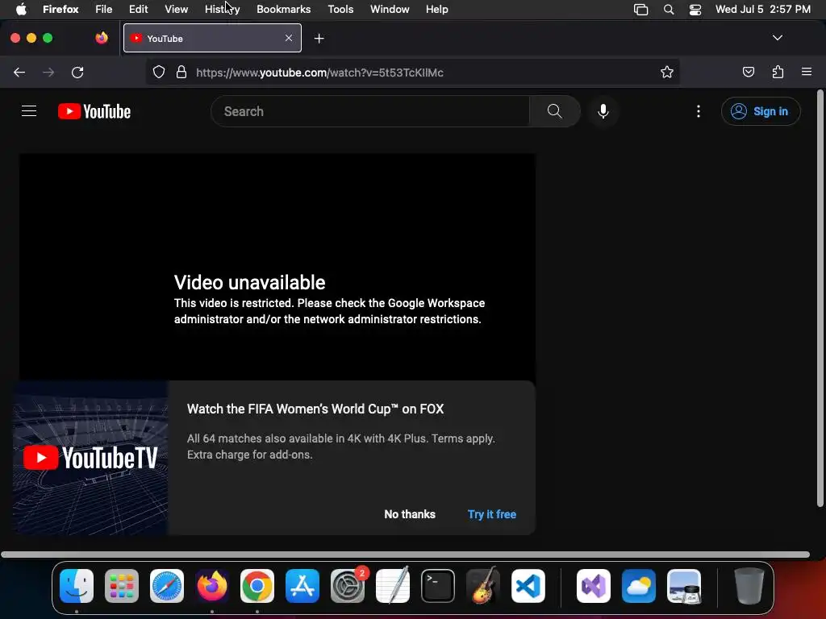This screenshot has width=826, height=619.
Task: Open Launchpad from the dock
Action: click(x=122, y=586)
